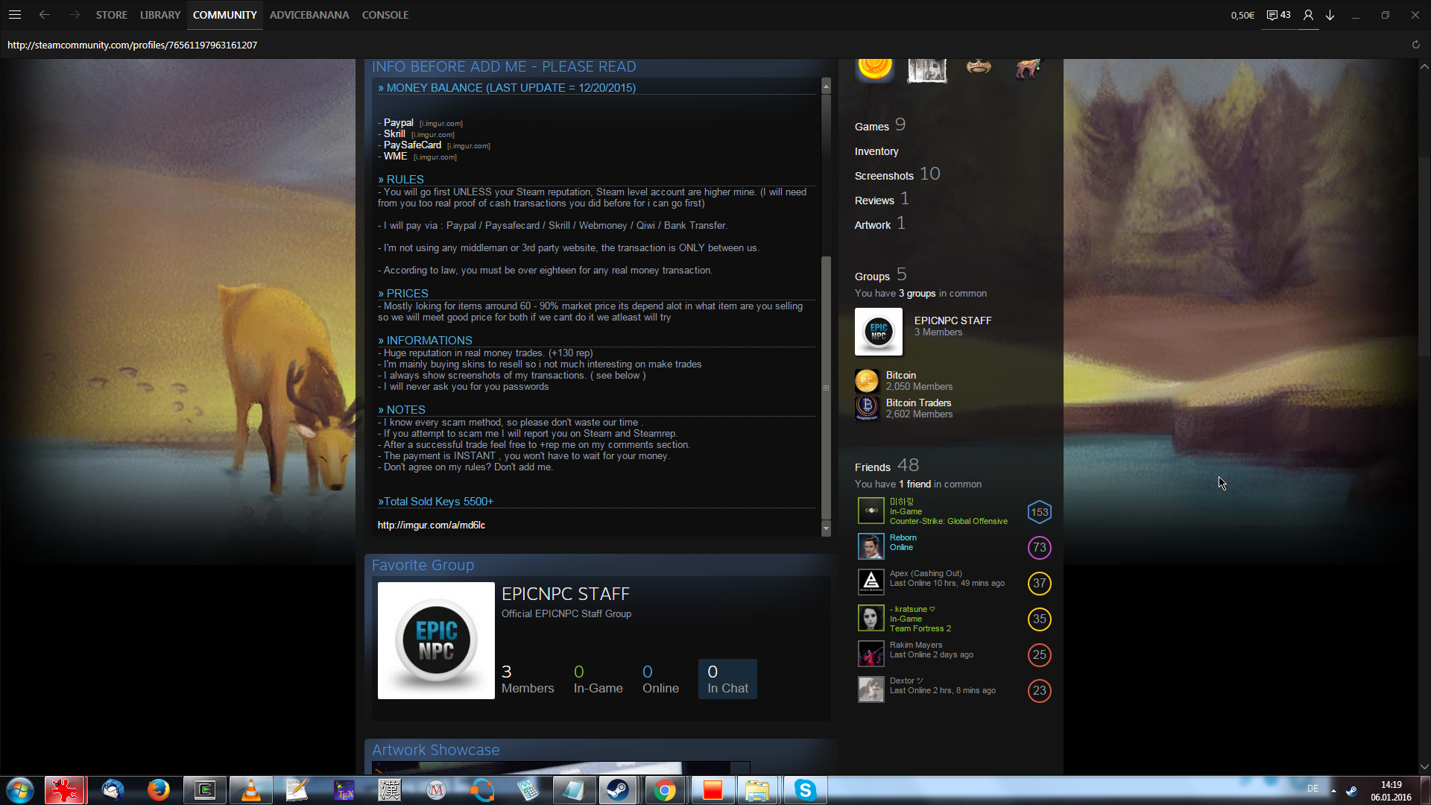
Task: Open EPICNPC STAFF group avatar in sidebar
Action: tap(878, 332)
